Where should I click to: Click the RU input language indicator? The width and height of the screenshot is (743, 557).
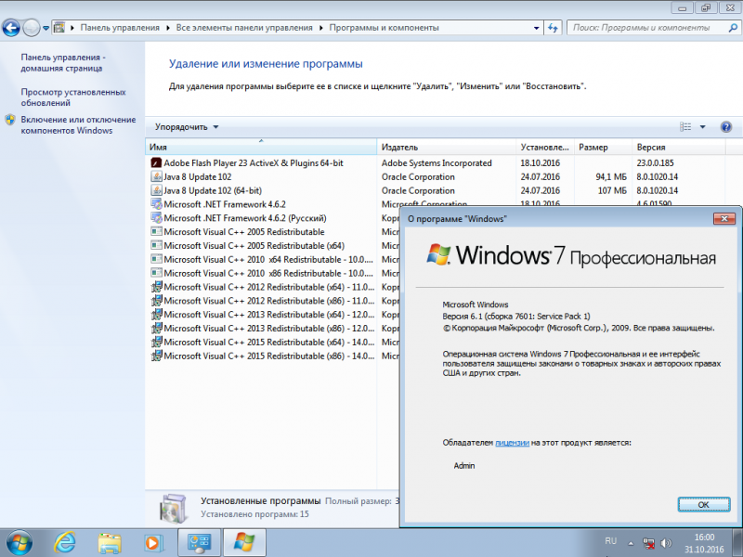610,541
